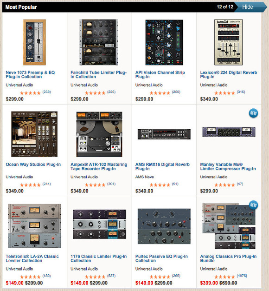Image resolution: width=269 pixels, height=291 pixels.
Task: Click the NEW badge on Analog Classics Pro
Action: tap(253, 205)
